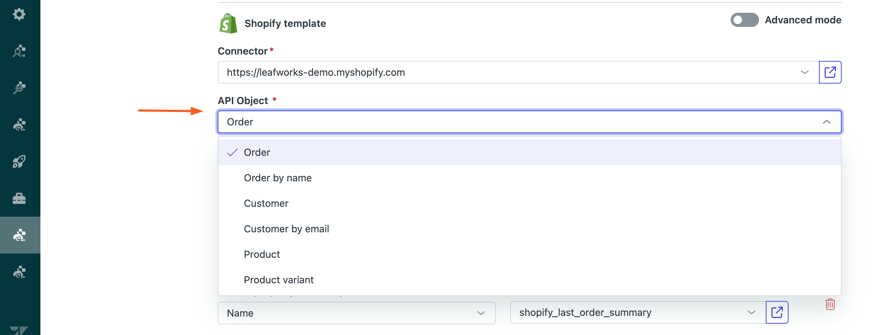Open the rocket app icon in sidebar
This screenshot has height=335, width=892.
point(19,161)
